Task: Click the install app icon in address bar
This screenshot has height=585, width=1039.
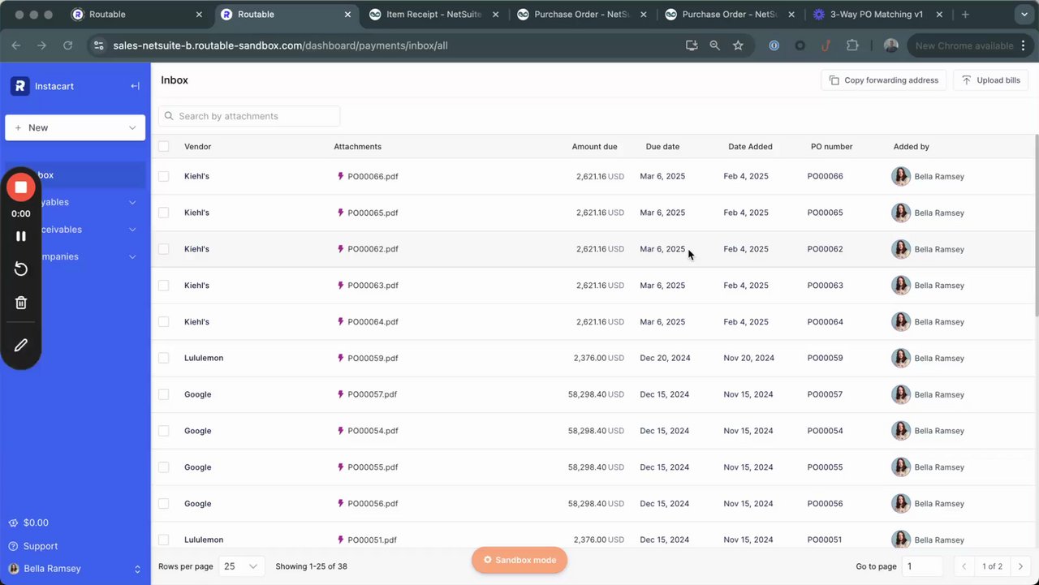Action: pyautogui.click(x=692, y=45)
